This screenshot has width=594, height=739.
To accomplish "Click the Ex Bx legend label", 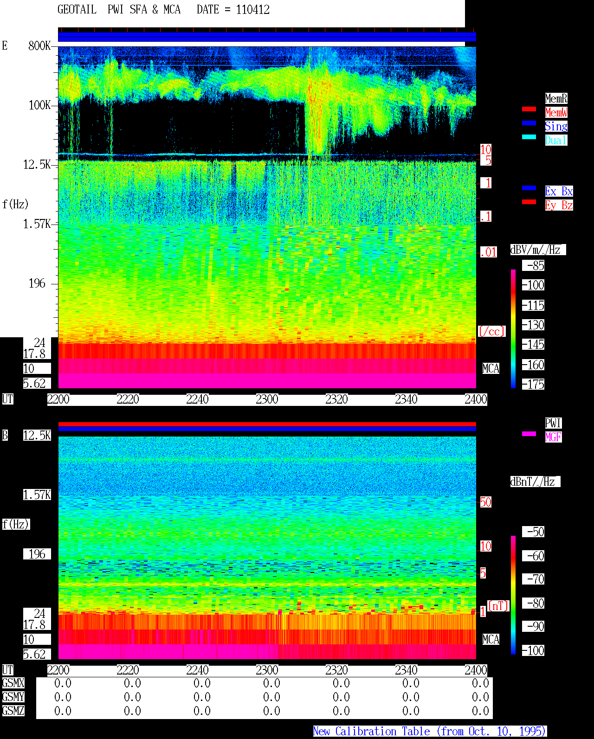I will tap(559, 191).
